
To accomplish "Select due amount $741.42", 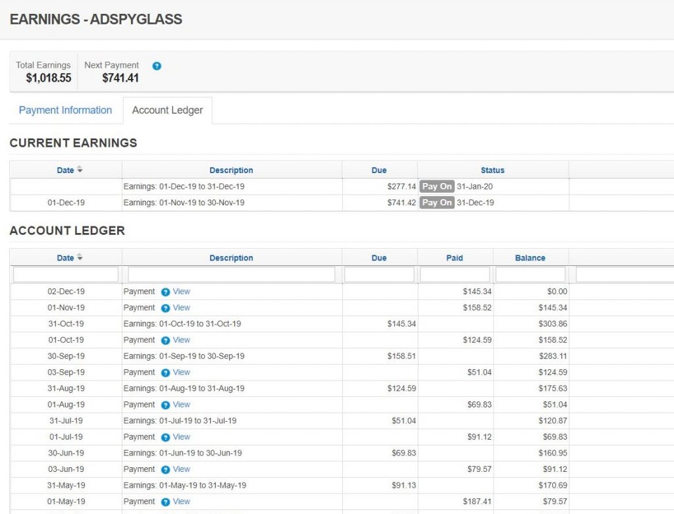I will pyautogui.click(x=402, y=203).
